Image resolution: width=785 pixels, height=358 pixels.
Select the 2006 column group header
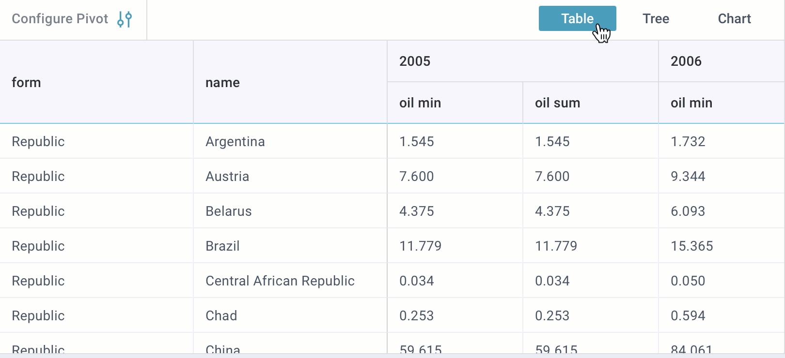click(x=686, y=61)
